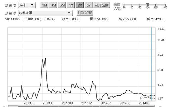169x107 pixels.
Task: Click the blue vertical date marker line
Action: coord(152,64)
